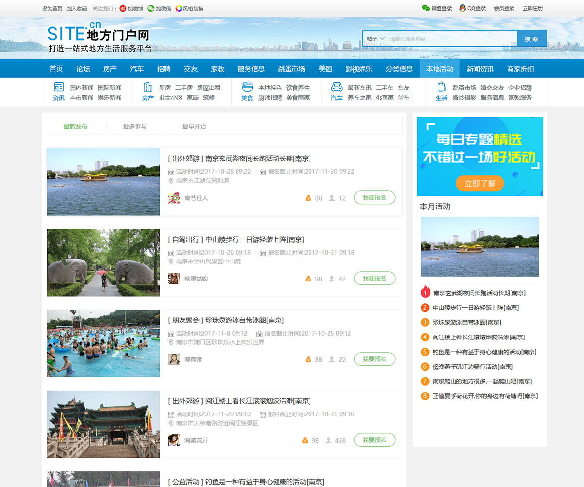Click the 汽车 car category icon
584x487 pixels.
[x=336, y=87]
